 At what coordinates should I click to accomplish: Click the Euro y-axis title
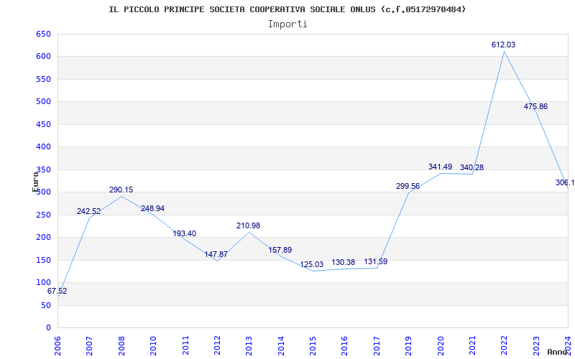(x=35, y=182)
